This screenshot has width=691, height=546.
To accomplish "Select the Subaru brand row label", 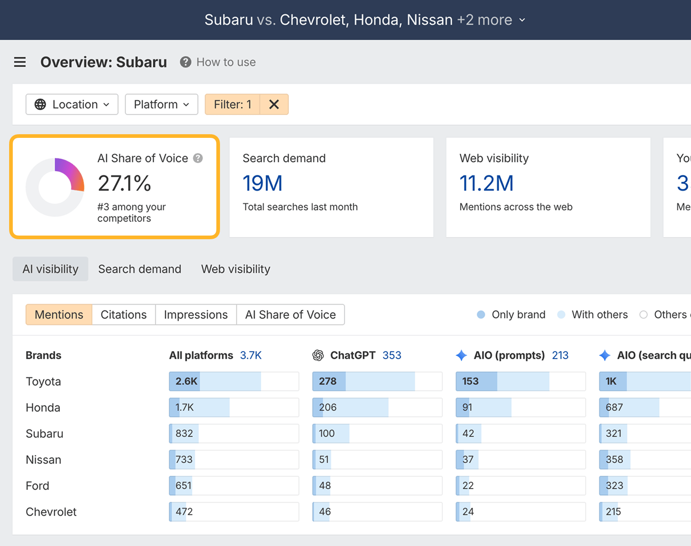I will pos(44,433).
